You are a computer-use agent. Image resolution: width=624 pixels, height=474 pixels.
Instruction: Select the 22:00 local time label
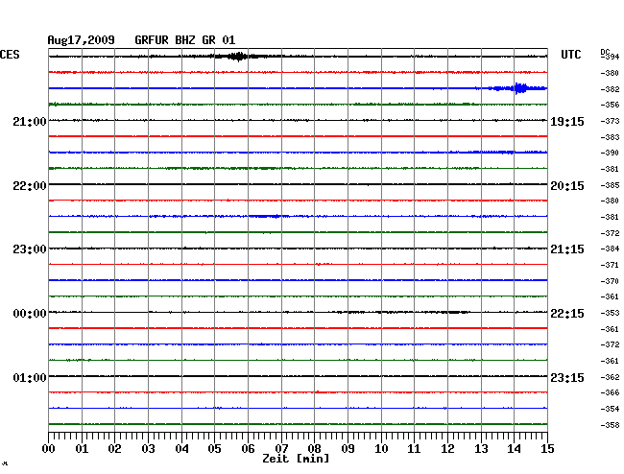coord(30,186)
